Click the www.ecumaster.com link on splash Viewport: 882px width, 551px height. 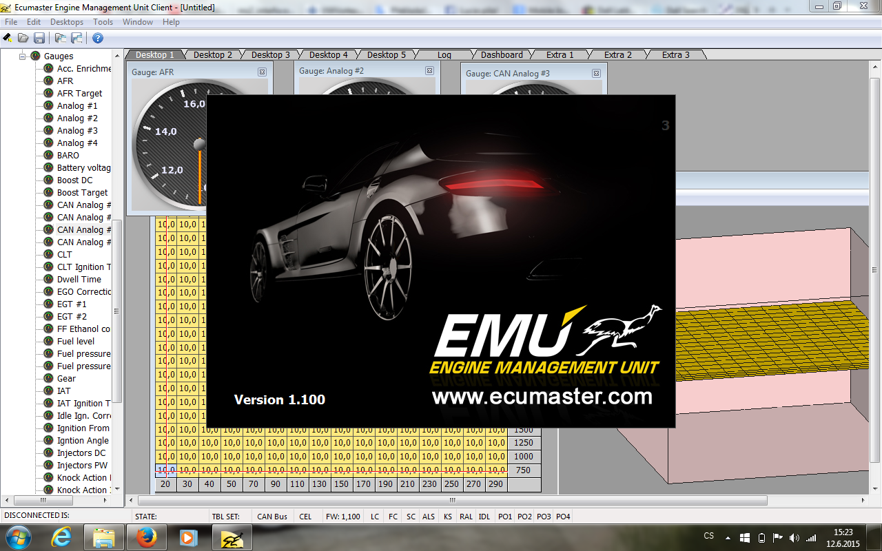click(x=542, y=397)
